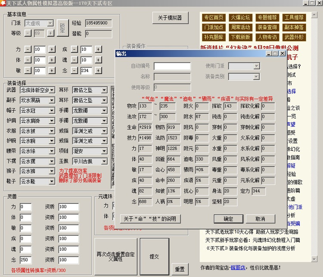The height and width of the screenshot is (277, 323).
Task: Open 使用门派 dropdown in 输出 dialog
Action: [x=257, y=66]
